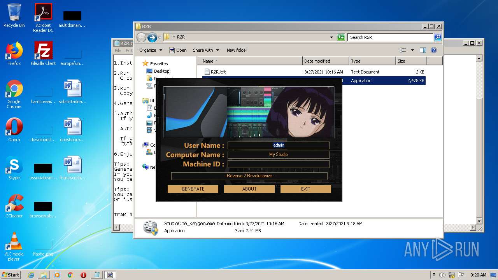Open Firefox desktop shortcut
The width and height of the screenshot is (498, 280).
coord(14,54)
